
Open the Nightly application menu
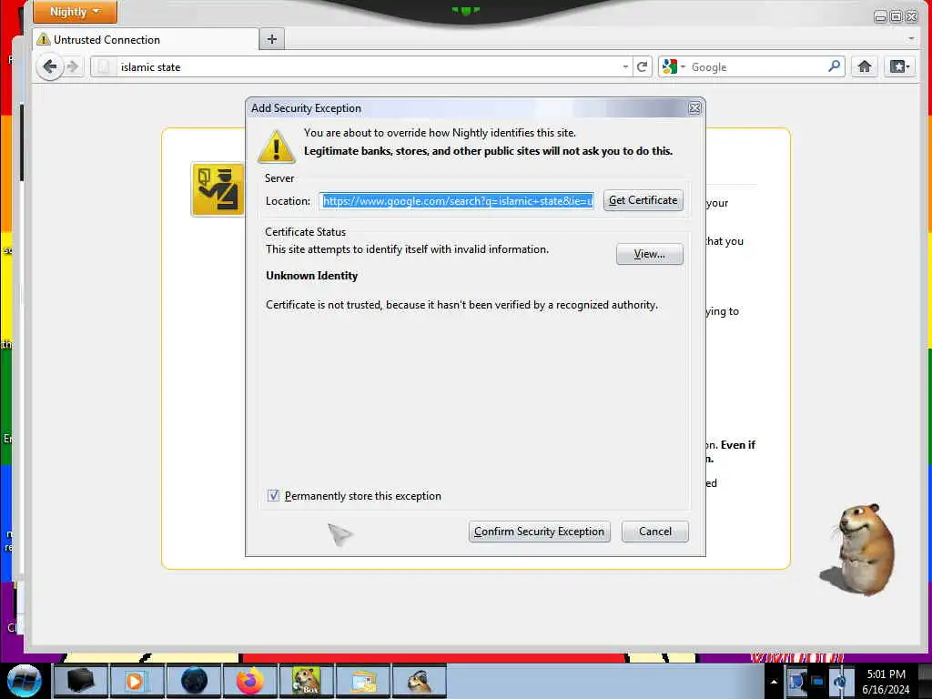tap(75, 12)
